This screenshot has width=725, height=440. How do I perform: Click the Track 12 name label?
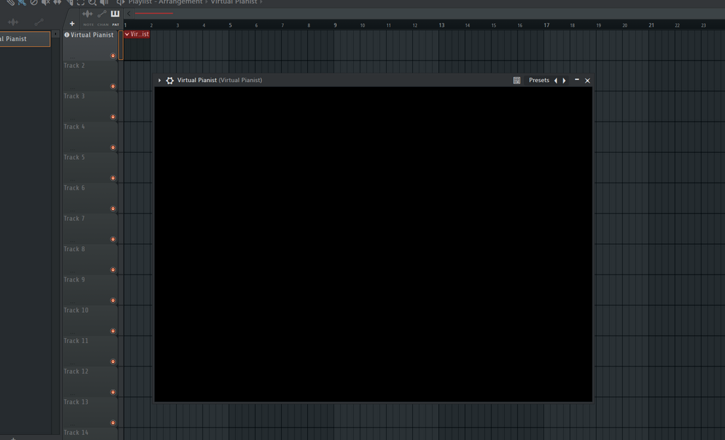pyautogui.click(x=76, y=371)
